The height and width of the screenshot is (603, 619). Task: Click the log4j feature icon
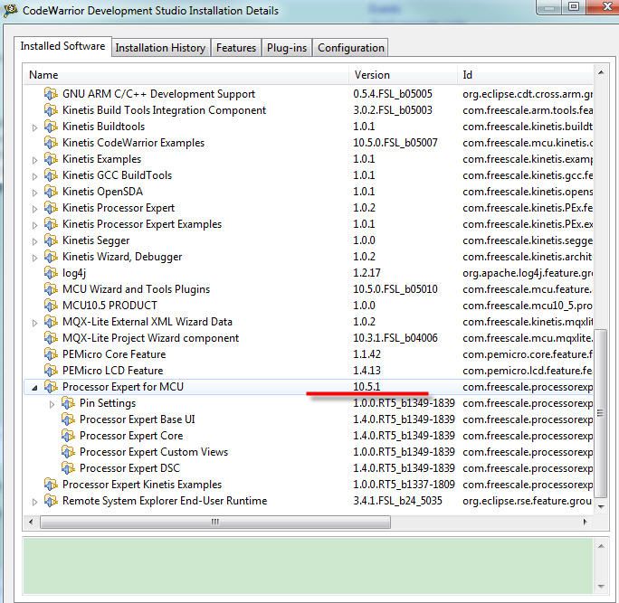point(51,273)
